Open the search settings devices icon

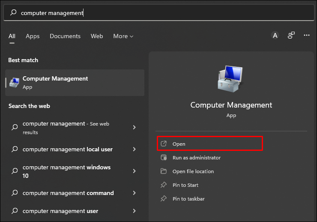point(291,36)
